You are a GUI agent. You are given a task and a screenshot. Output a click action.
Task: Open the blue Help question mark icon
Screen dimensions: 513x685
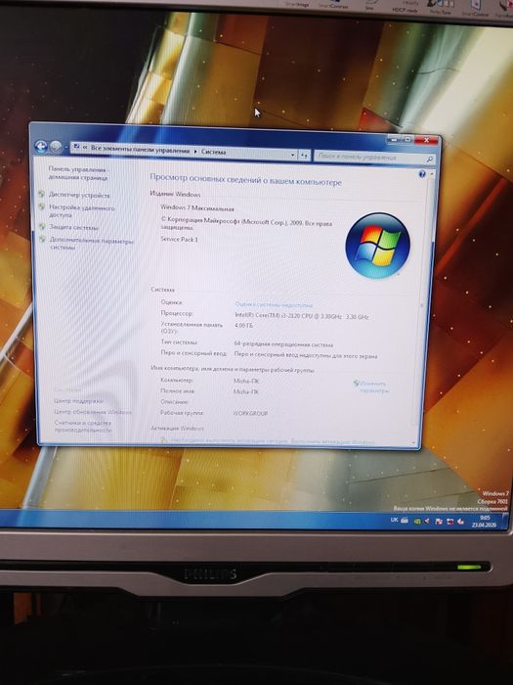(x=422, y=174)
